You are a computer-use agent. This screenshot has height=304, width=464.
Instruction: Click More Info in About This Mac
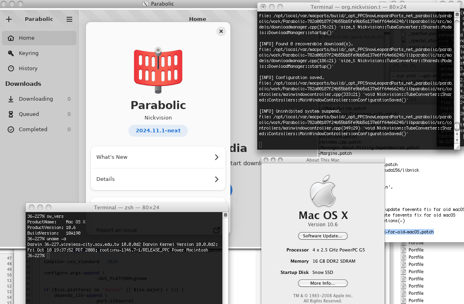[x=323, y=283]
